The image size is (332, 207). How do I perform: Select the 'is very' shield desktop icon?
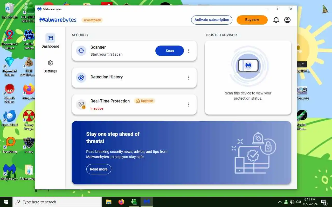[29, 145]
